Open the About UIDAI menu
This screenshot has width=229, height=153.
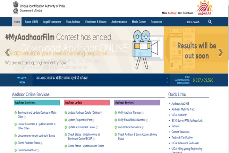click(x=32, y=22)
